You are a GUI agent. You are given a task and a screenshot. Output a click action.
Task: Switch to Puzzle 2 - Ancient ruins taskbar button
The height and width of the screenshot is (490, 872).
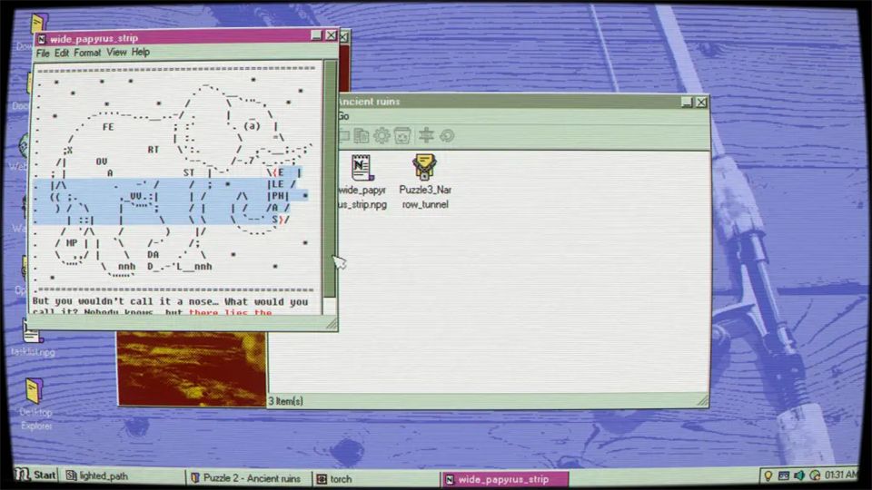point(249,478)
